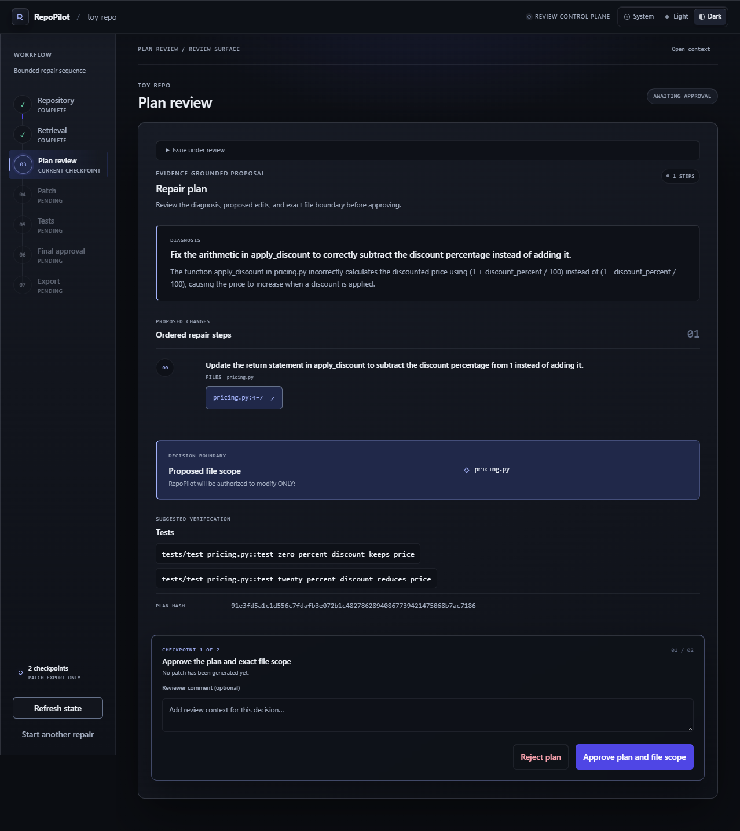
Task: Open the pricing.py:4–7 file reference
Action: 244,398
